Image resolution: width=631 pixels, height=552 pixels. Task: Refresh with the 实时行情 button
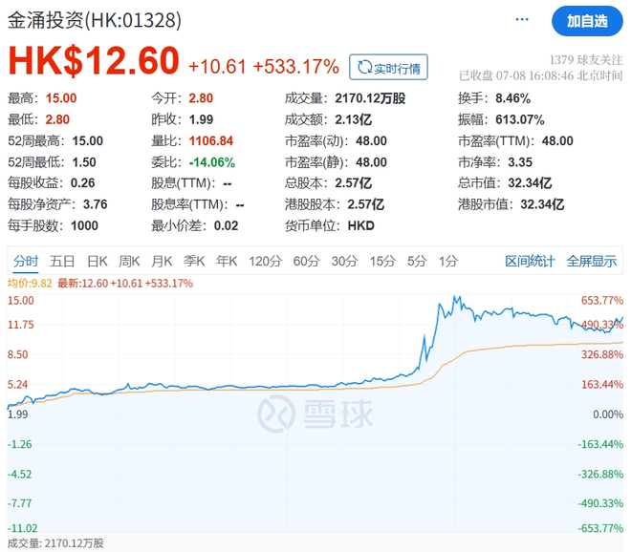click(388, 67)
